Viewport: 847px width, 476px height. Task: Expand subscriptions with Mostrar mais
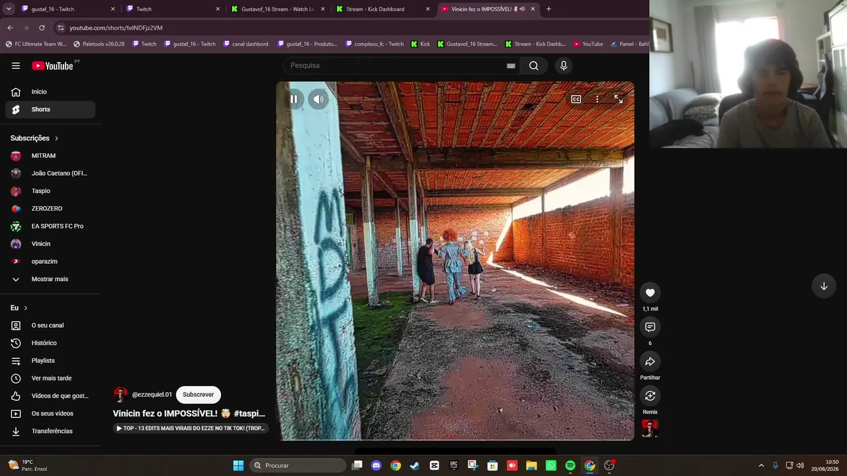[50, 279]
